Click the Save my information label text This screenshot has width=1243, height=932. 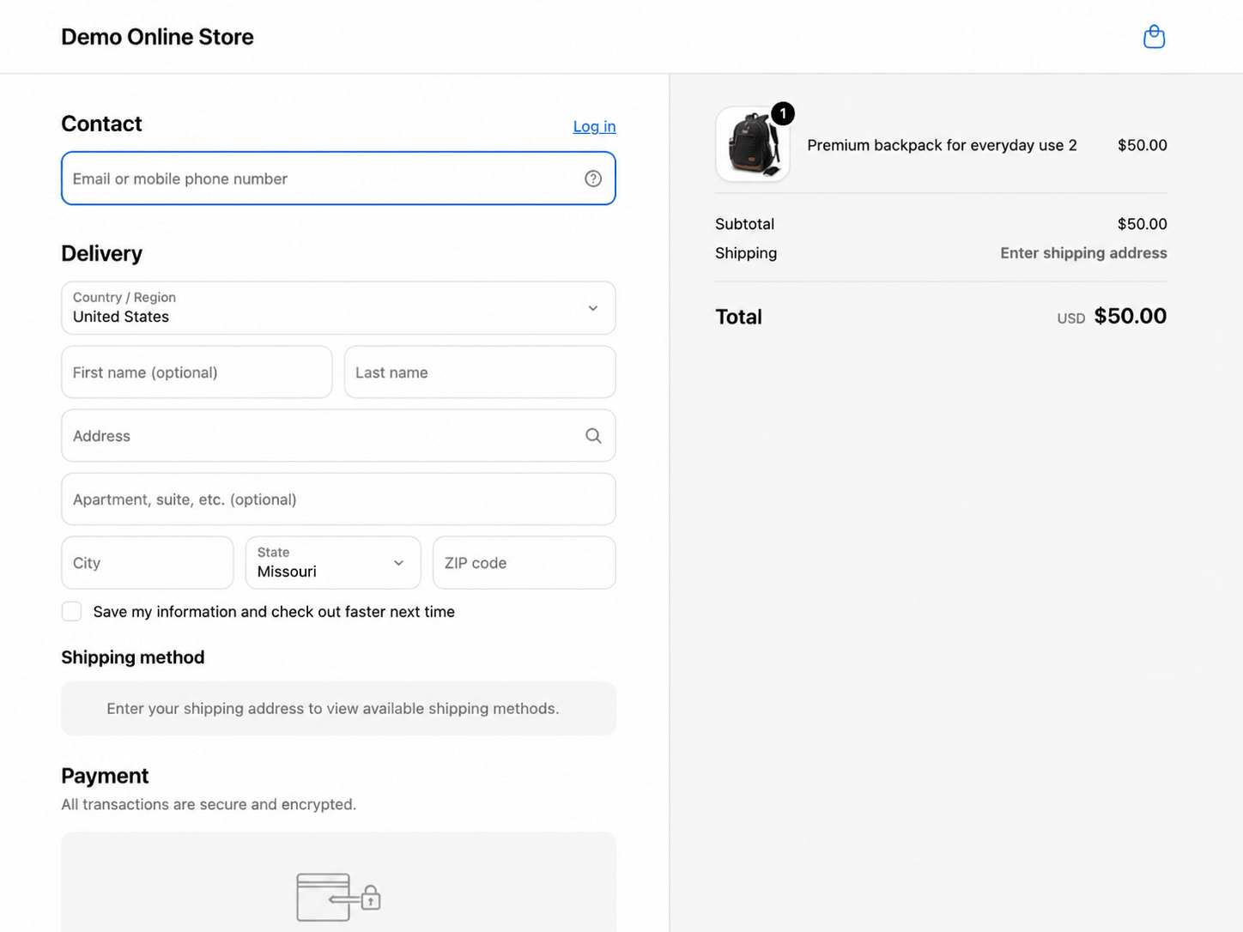click(274, 612)
